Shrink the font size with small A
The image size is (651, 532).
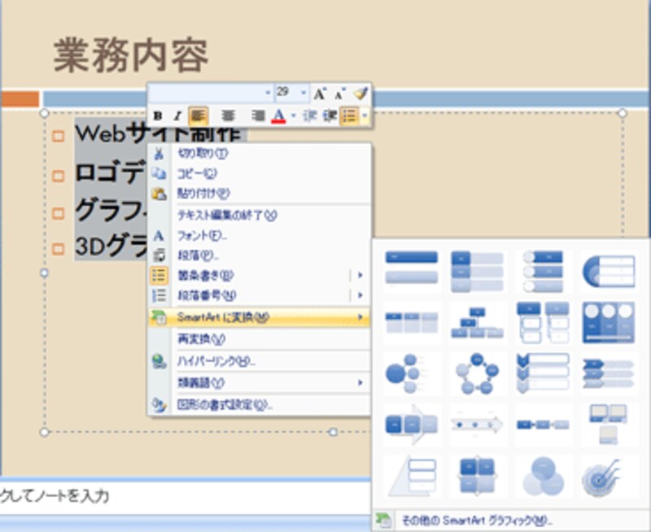click(339, 94)
